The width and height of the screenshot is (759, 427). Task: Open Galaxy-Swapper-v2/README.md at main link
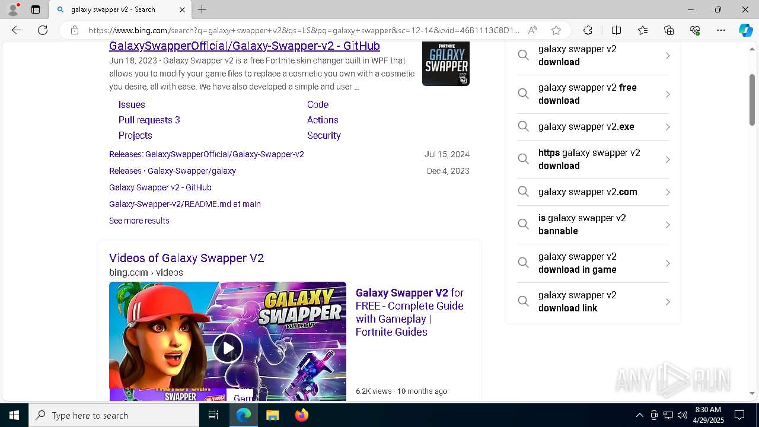(185, 204)
